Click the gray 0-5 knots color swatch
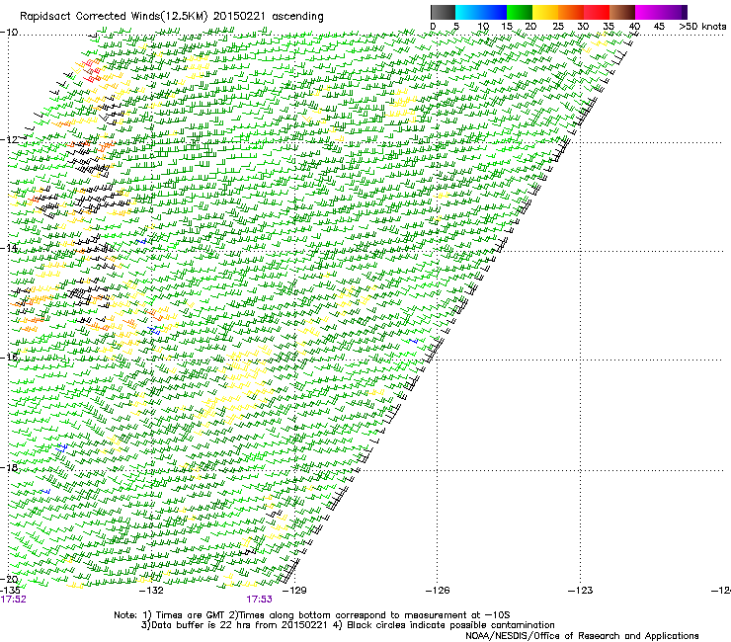This screenshot has height=642, width=731. click(x=443, y=12)
